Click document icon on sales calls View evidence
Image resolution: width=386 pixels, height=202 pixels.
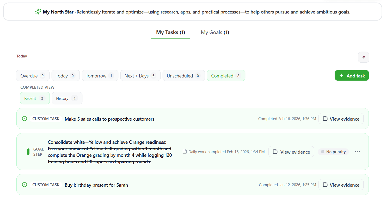pos(325,119)
